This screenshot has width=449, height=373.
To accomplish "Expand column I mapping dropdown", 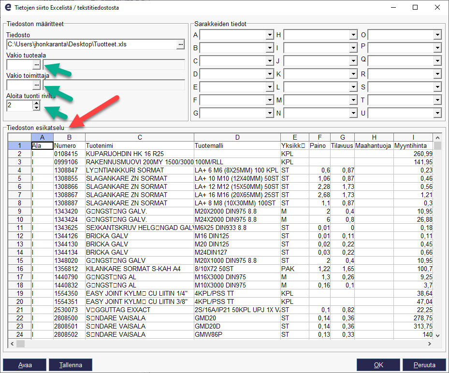I will click(x=353, y=48).
